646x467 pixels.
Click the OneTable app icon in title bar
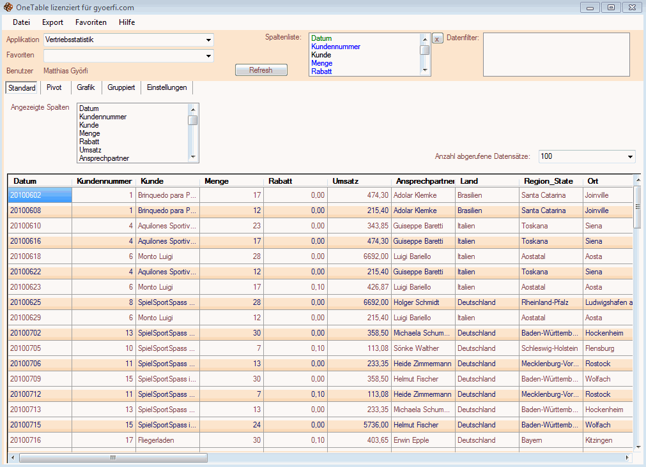tap(8, 8)
